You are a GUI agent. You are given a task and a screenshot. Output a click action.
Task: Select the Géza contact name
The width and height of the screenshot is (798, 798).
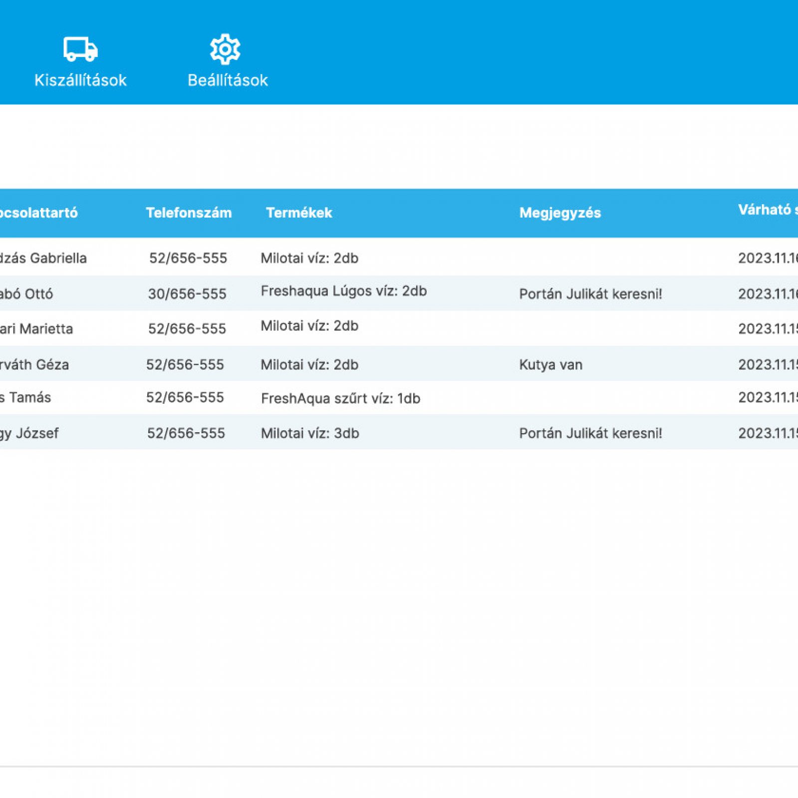pyautogui.click(x=34, y=365)
